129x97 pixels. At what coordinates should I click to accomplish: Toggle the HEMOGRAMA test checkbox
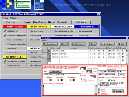[5, 31]
